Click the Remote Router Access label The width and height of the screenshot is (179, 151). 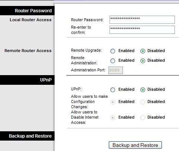click(x=28, y=51)
